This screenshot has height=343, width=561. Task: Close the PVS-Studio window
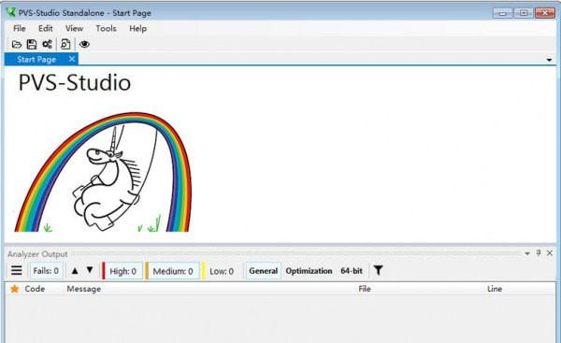[544, 13]
